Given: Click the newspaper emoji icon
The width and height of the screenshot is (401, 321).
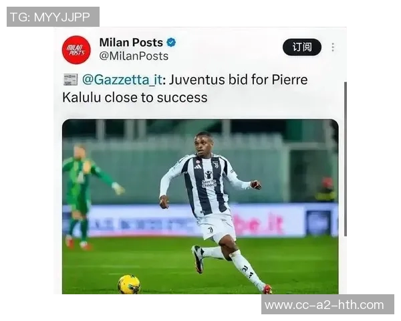Looking at the screenshot, I should pos(70,80).
